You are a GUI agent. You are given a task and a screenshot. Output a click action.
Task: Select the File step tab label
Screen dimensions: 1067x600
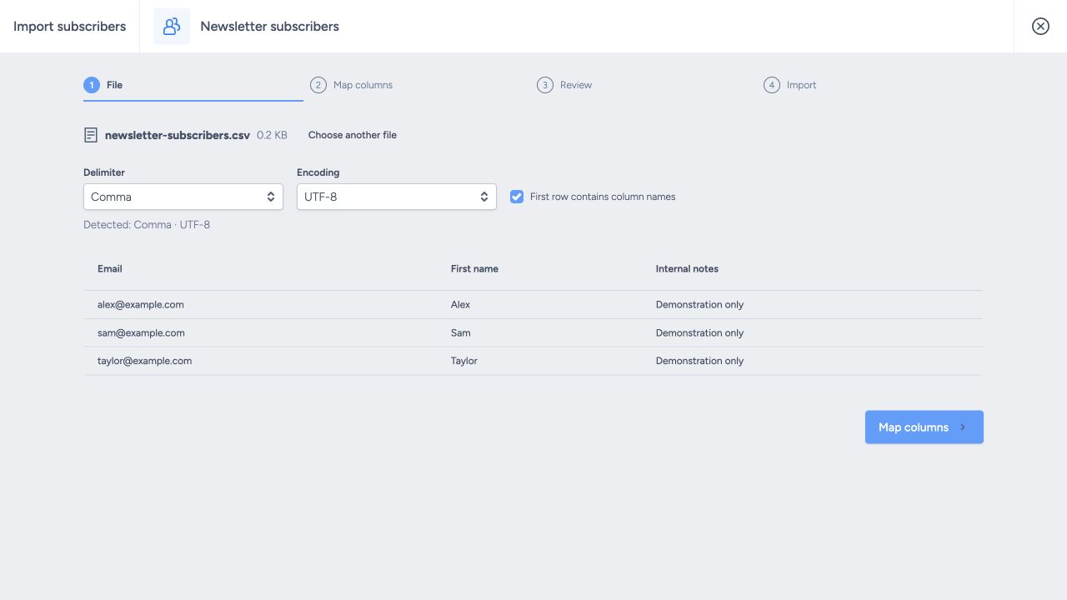coord(114,85)
